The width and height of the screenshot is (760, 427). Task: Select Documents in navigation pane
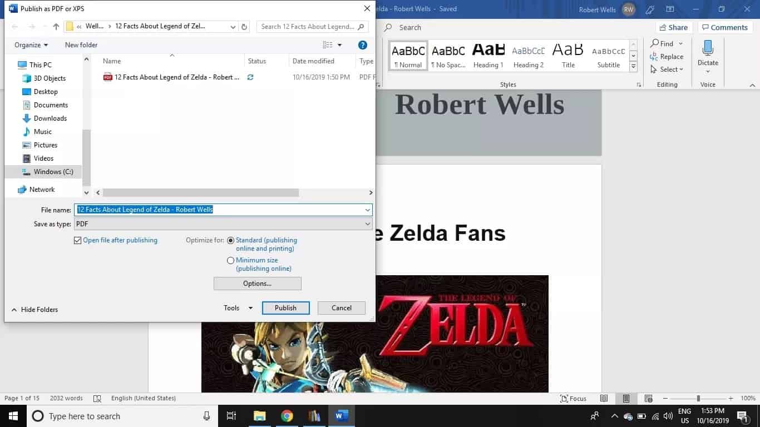coord(51,105)
